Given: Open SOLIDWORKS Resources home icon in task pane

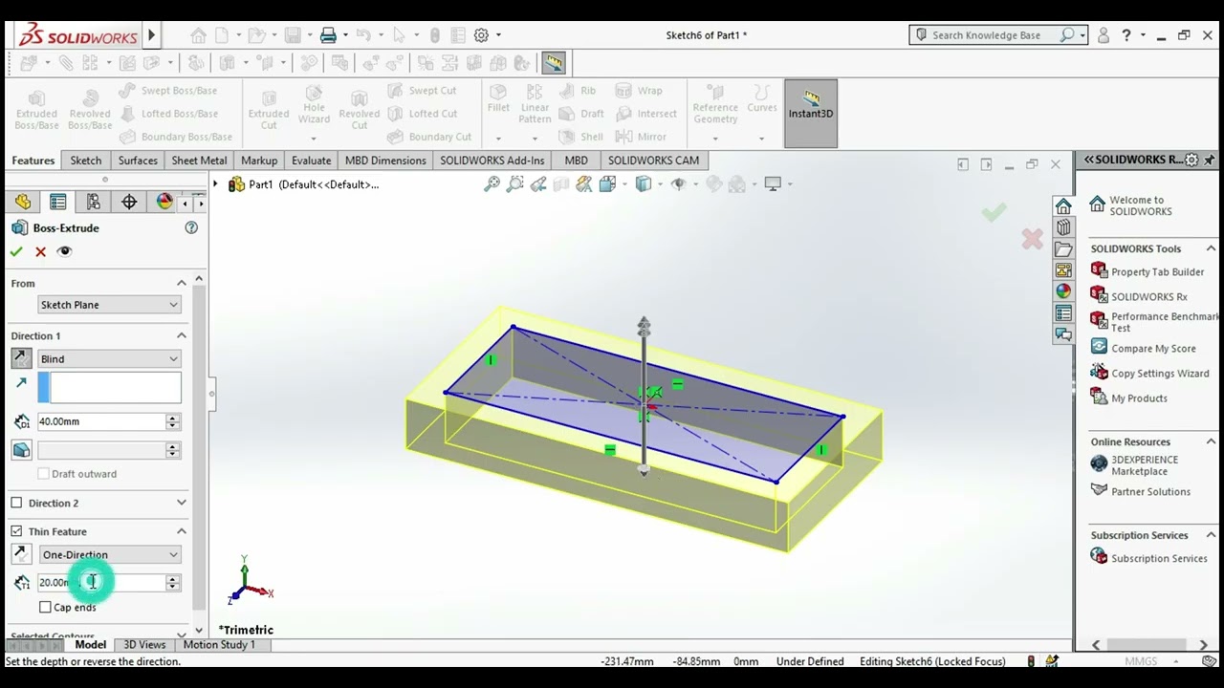Looking at the screenshot, I should [1063, 206].
